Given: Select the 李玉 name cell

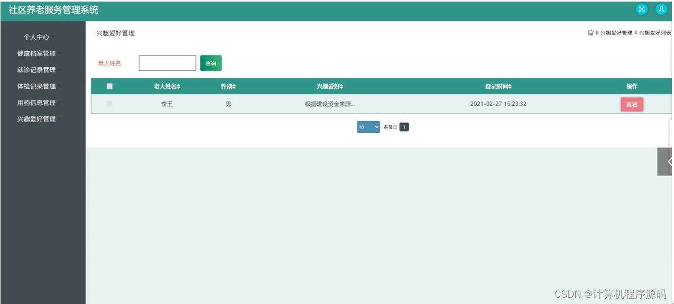Looking at the screenshot, I should [167, 104].
